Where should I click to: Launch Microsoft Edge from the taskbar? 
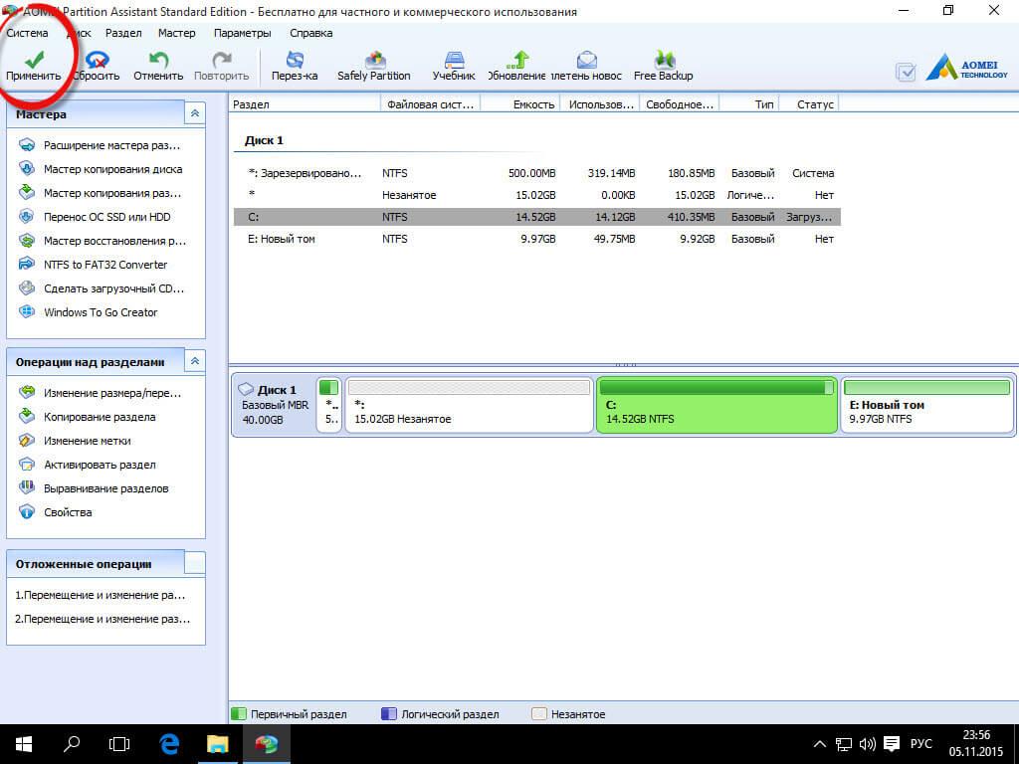pos(169,744)
